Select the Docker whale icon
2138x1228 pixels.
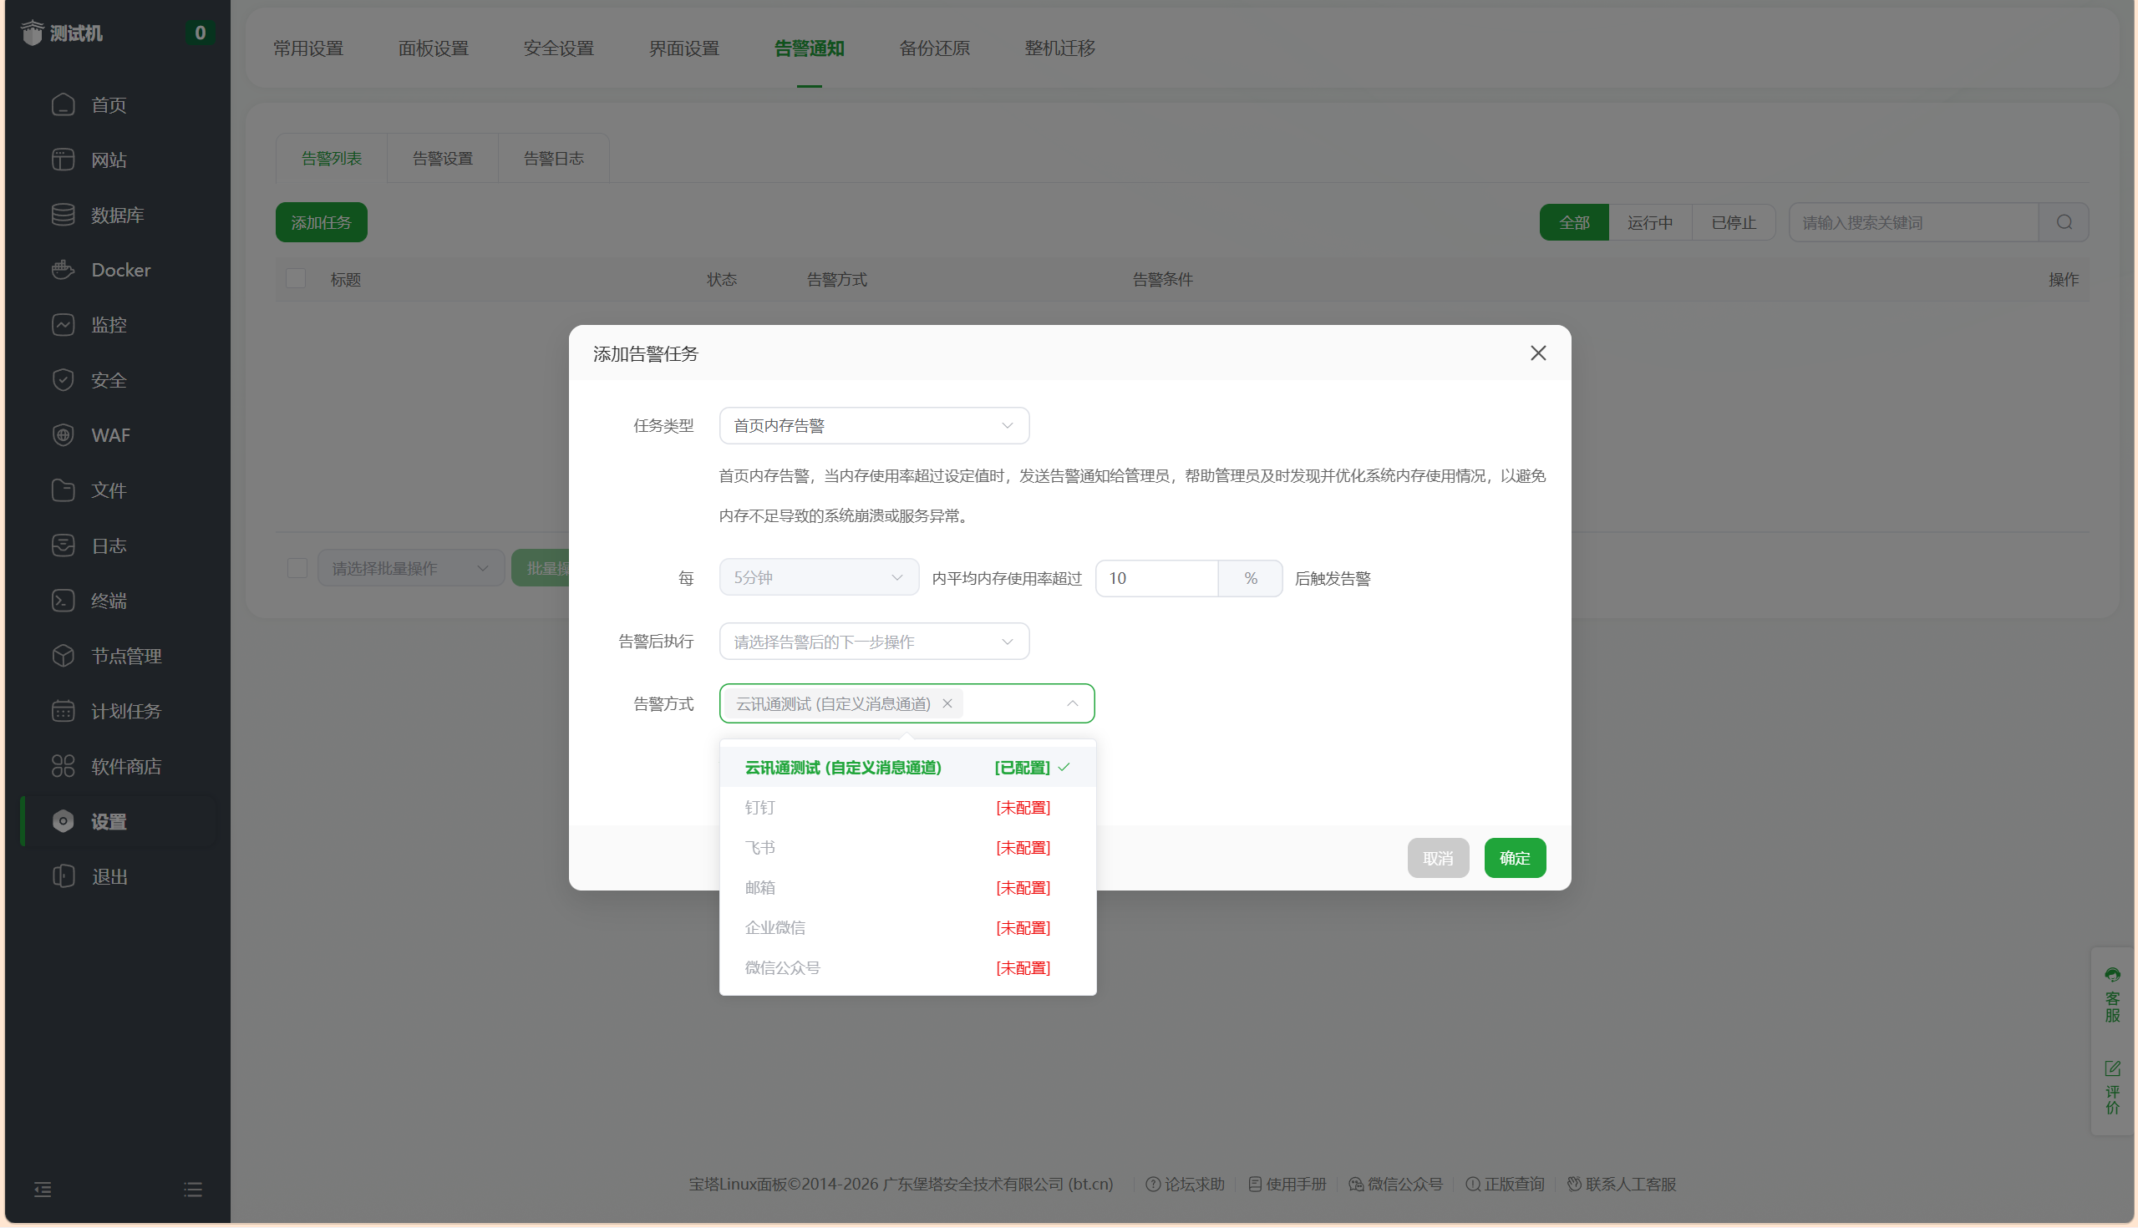63,270
